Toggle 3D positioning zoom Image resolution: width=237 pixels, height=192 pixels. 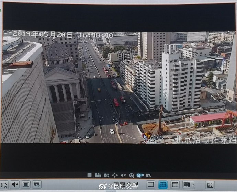tap(140, 175)
